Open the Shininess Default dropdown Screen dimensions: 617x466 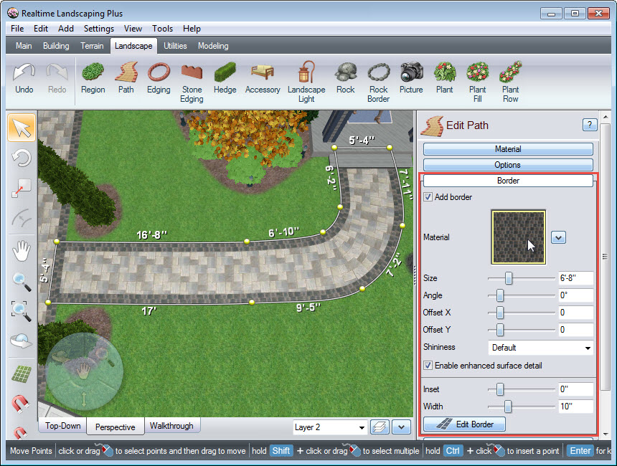point(541,348)
